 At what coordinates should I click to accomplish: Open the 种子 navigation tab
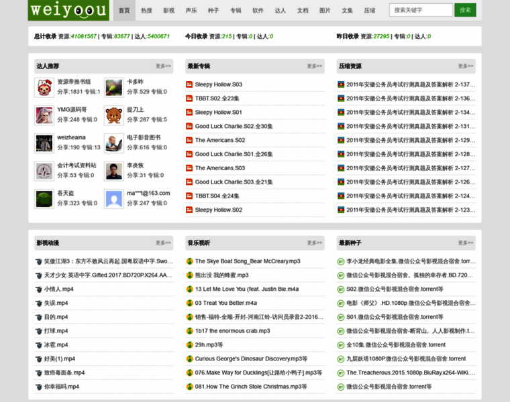[x=213, y=11]
